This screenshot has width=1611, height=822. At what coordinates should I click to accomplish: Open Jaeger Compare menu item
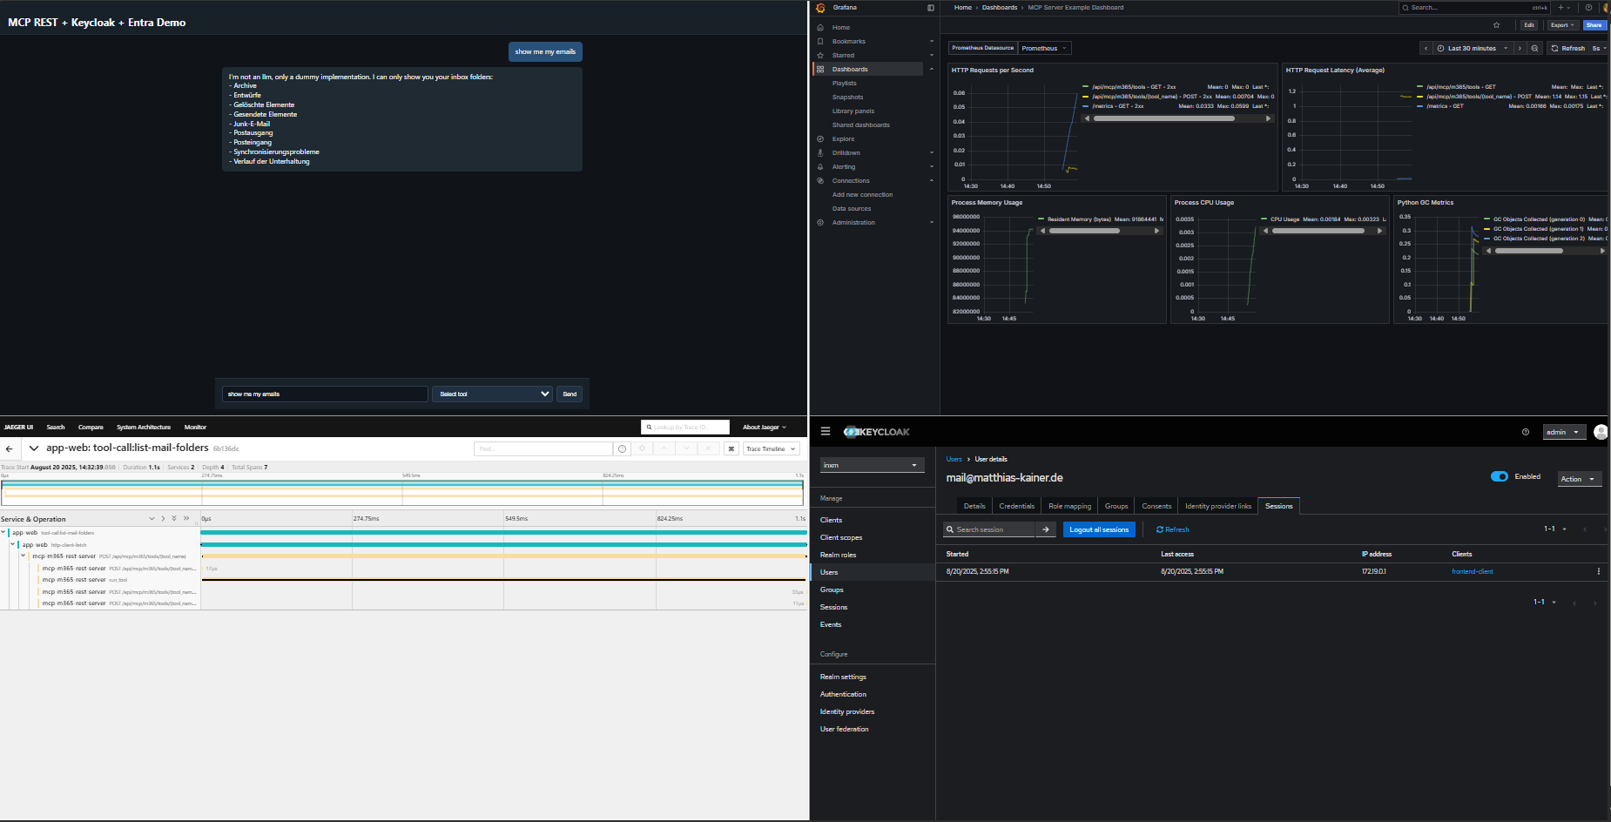point(91,428)
